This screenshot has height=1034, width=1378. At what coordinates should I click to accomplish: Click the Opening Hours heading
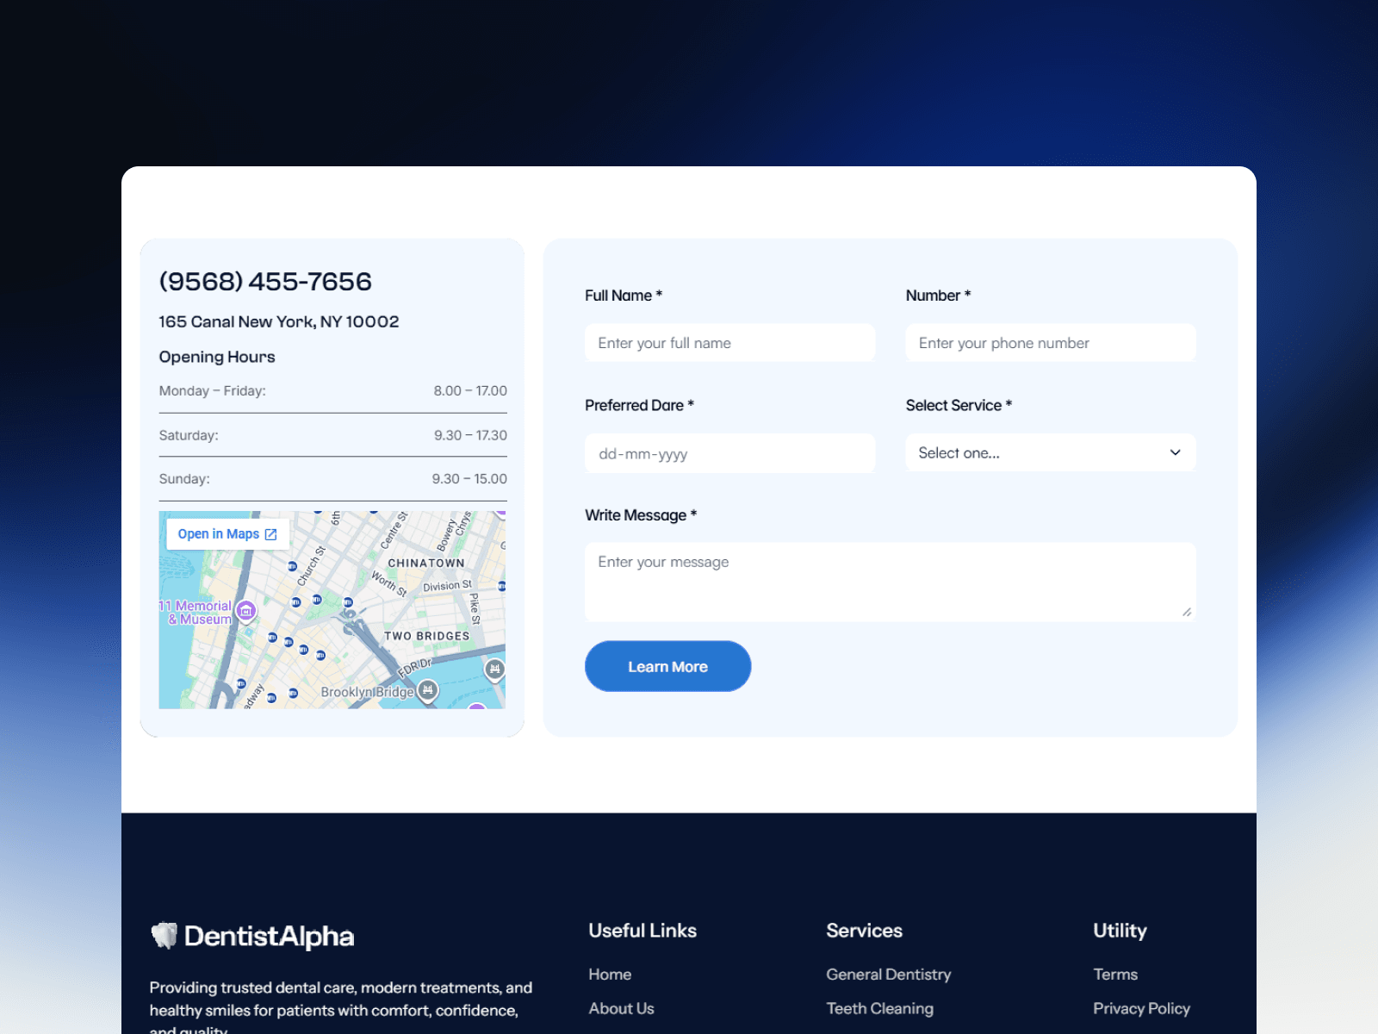(x=217, y=357)
